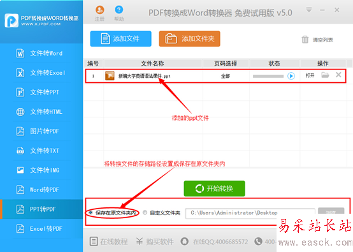The height and width of the screenshot is (252, 353).
Task: Select 文件转Excel in sidebar
Action: (41, 73)
